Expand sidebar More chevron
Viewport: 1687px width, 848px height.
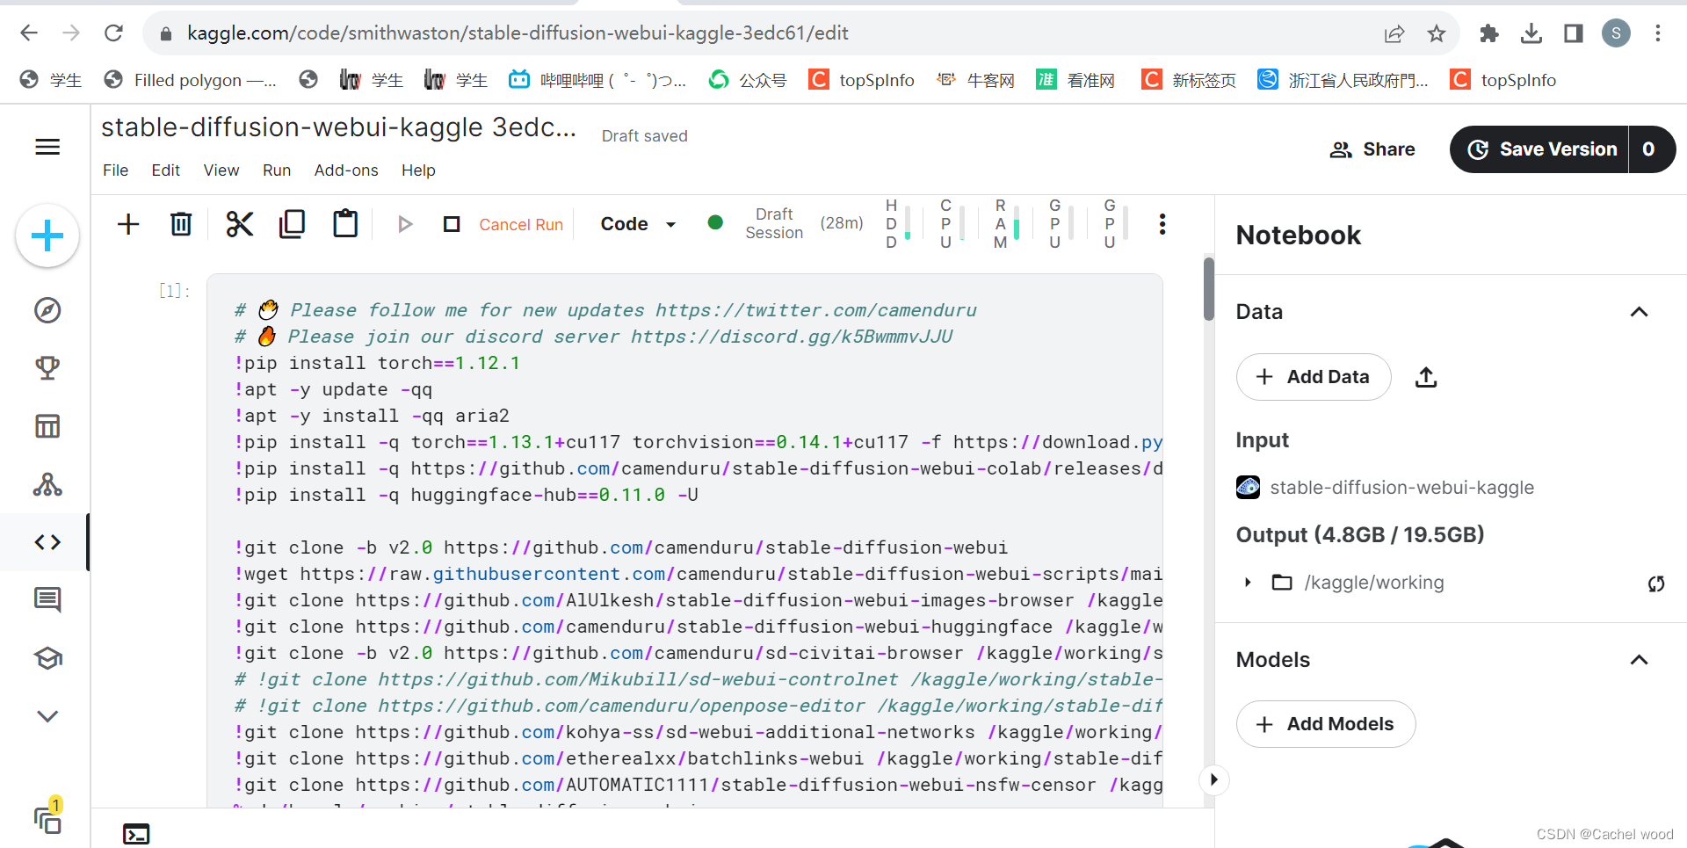[x=47, y=716]
